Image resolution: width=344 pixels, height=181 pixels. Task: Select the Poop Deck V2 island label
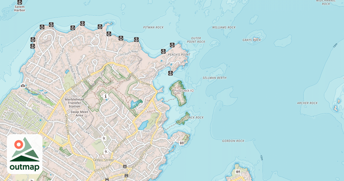(x=184, y=90)
